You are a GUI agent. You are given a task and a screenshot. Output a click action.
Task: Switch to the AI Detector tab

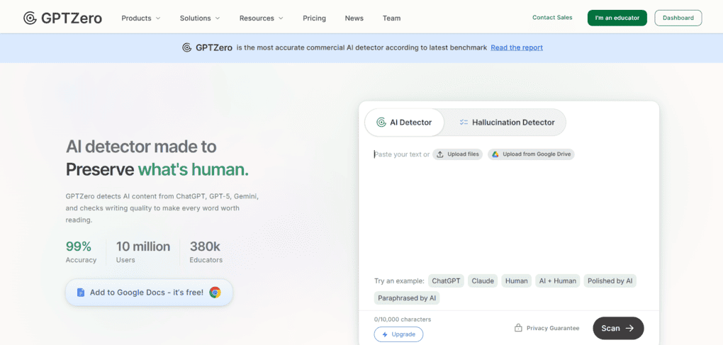coord(404,123)
